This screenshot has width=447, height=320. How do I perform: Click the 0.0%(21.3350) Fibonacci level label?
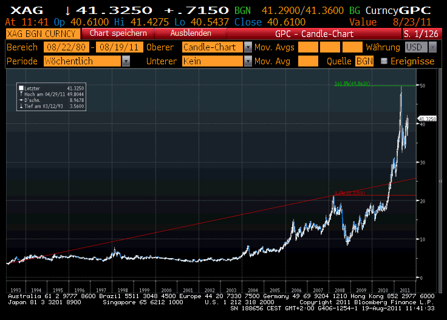[349, 193]
